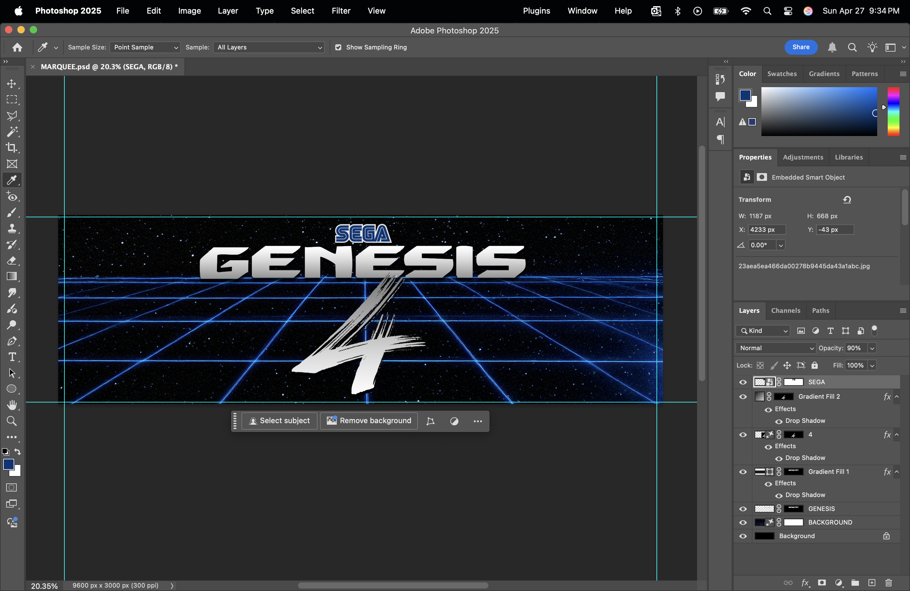
Task: Select the Path Selection tool
Action: click(12, 373)
